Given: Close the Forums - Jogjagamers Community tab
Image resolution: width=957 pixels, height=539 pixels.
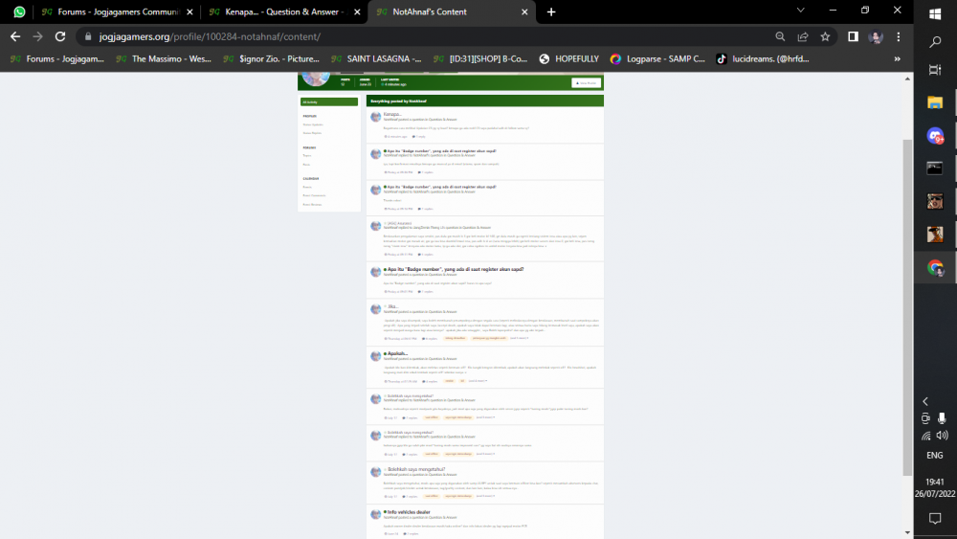Looking at the screenshot, I should point(189,11).
